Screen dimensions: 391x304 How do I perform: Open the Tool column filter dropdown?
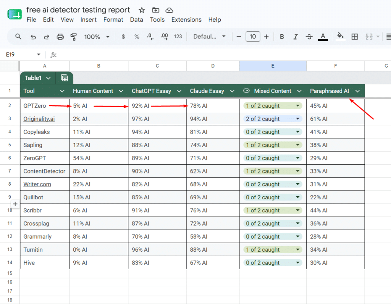point(62,91)
